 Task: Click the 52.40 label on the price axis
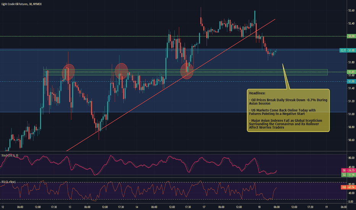coord(351,23)
